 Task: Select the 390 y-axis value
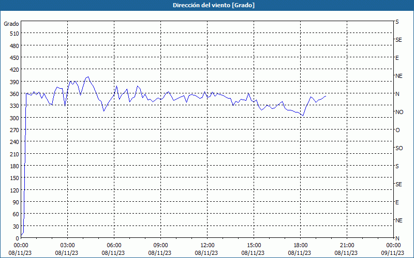pos(14,82)
